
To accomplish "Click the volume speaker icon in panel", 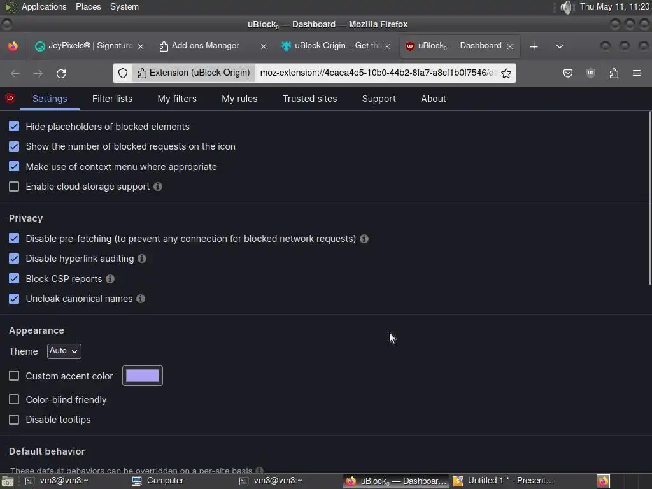I will (566, 7).
